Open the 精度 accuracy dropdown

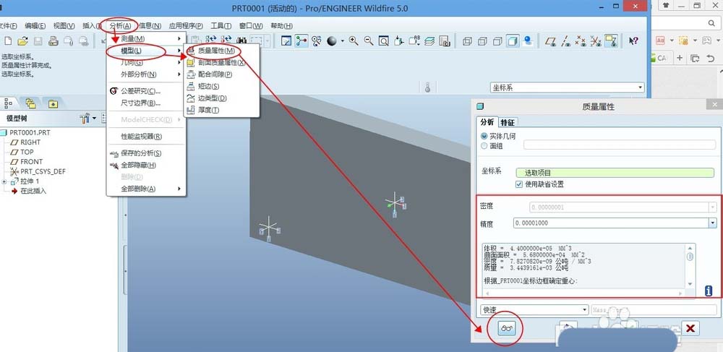tap(713, 223)
